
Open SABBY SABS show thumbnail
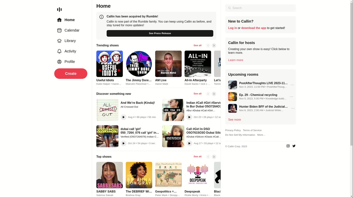point(109,175)
